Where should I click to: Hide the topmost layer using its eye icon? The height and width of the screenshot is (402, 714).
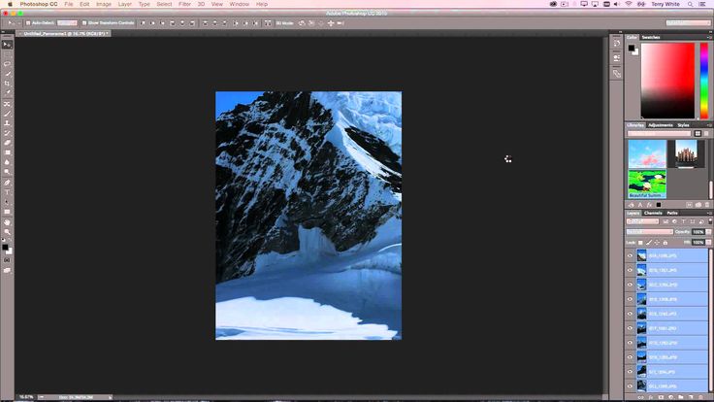point(630,256)
